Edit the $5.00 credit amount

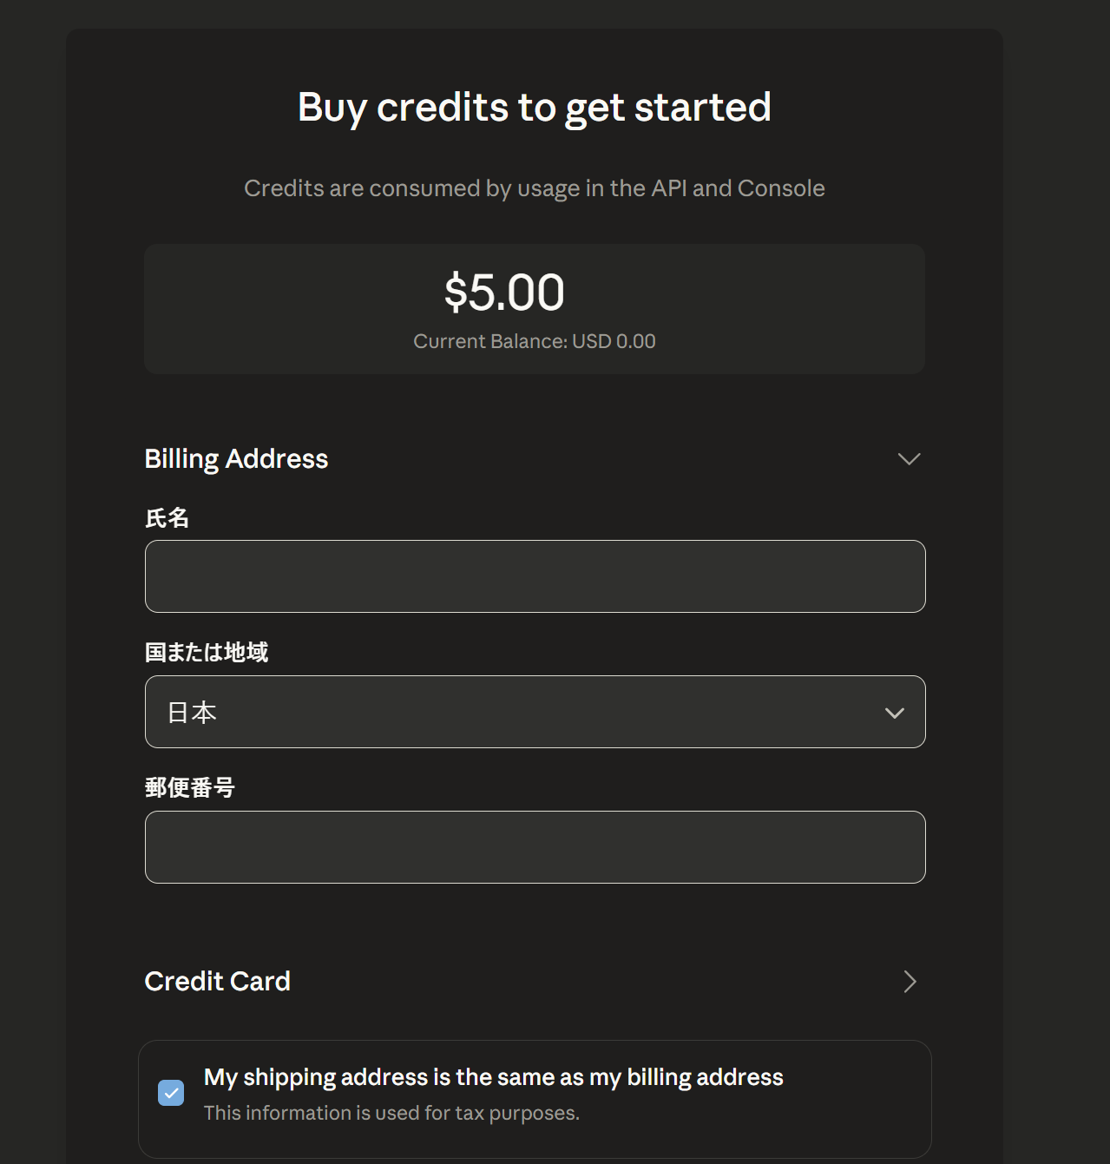(x=504, y=293)
